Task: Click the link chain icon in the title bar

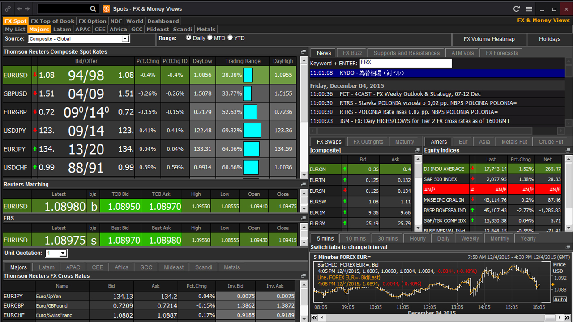Action: pyautogui.click(x=8, y=9)
